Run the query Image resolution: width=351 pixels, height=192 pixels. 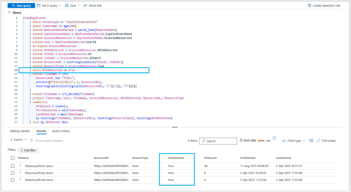[x=21, y=5]
